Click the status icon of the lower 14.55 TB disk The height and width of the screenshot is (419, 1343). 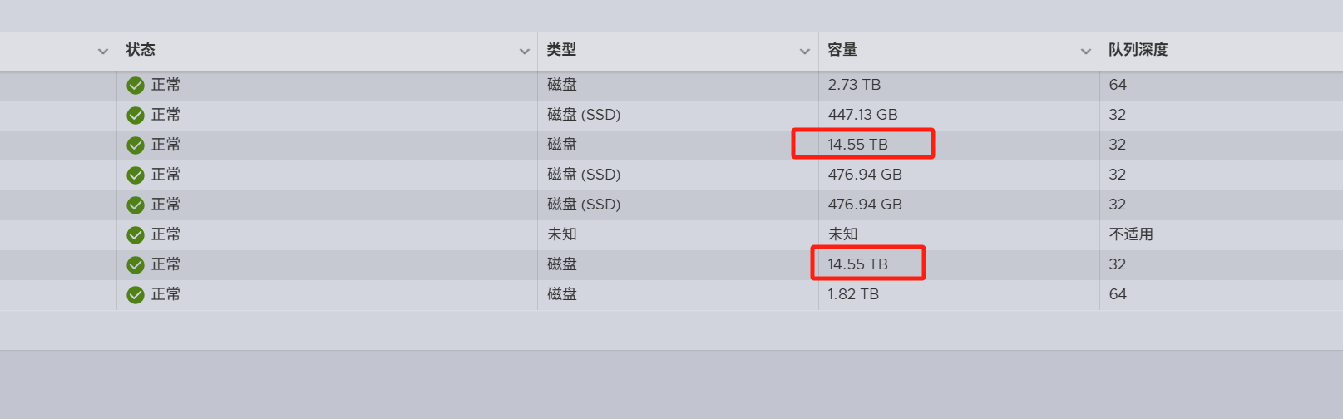click(x=136, y=265)
